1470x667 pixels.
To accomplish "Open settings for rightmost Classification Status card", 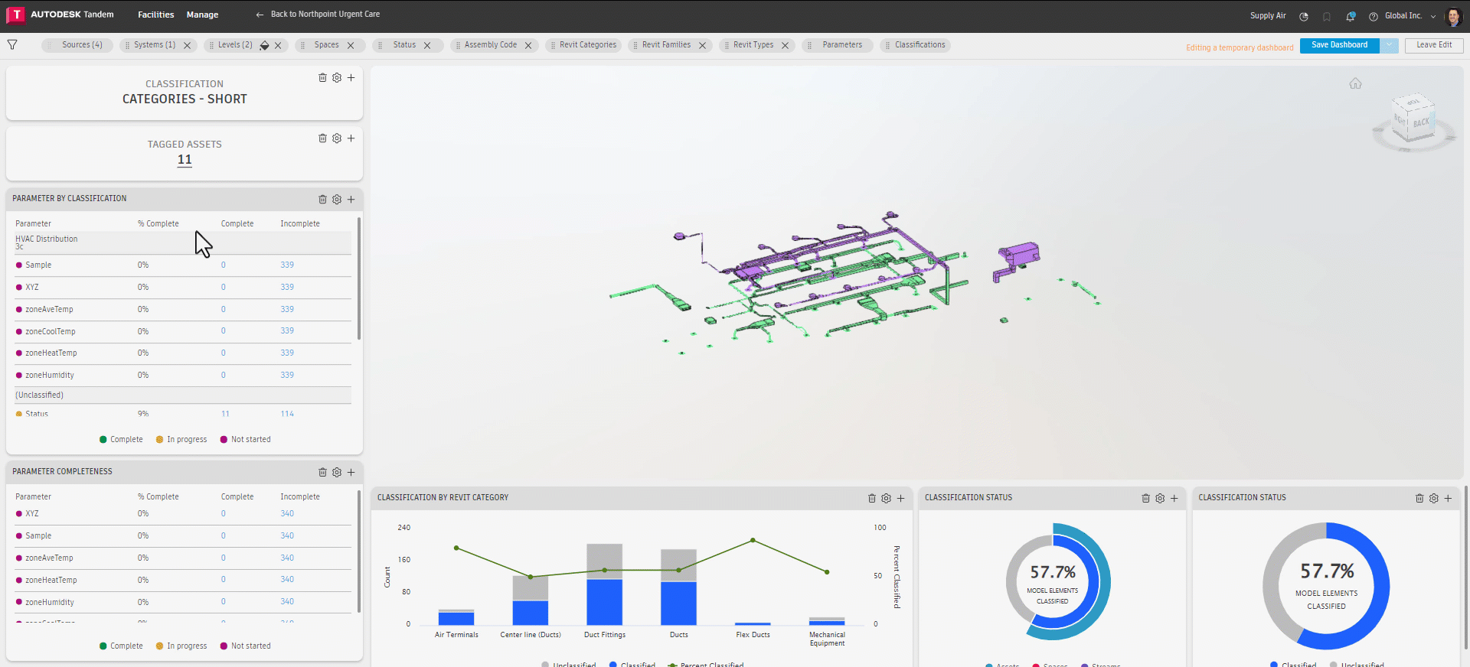I will tap(1434, 498).
